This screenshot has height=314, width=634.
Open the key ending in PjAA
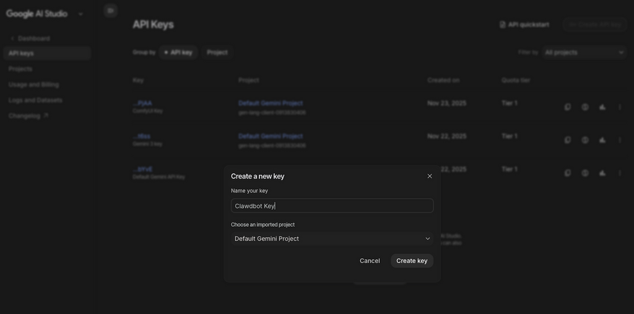click(142, 103)
